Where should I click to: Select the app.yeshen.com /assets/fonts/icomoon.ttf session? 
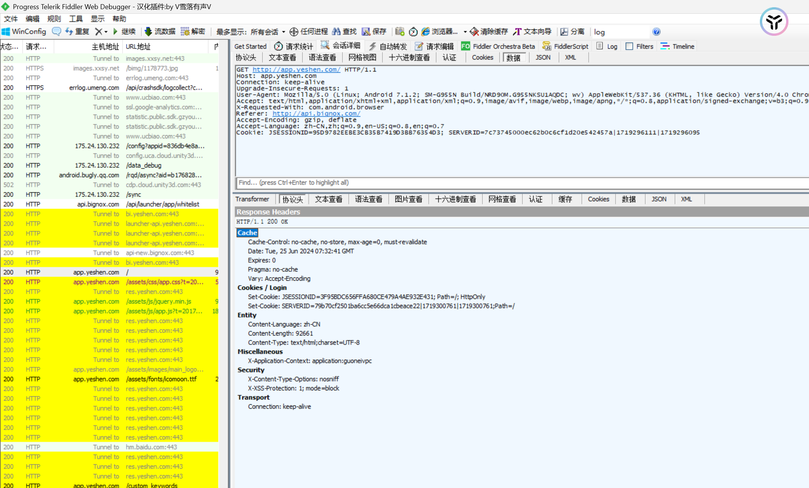(161, 379)
